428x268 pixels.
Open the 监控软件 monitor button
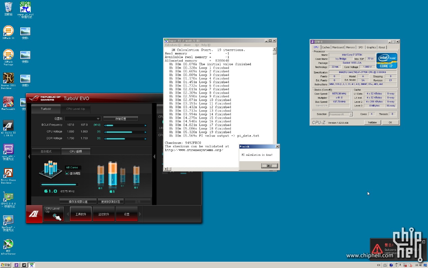(x=104, y=214)
